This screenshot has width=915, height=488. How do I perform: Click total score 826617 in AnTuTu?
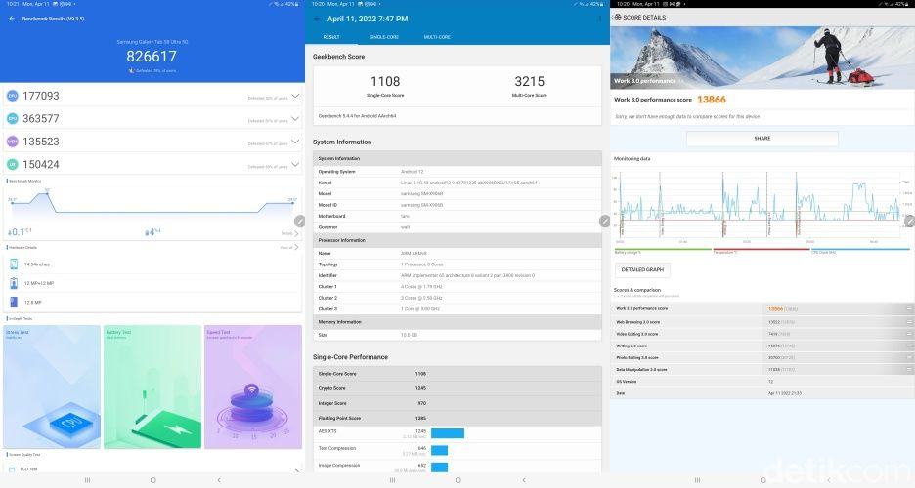coord(152,56)
